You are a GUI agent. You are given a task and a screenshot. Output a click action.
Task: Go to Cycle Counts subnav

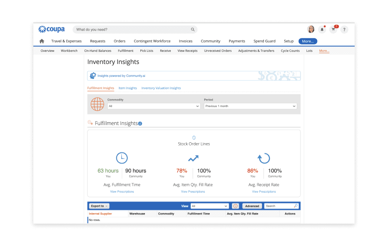coord(290,51)
